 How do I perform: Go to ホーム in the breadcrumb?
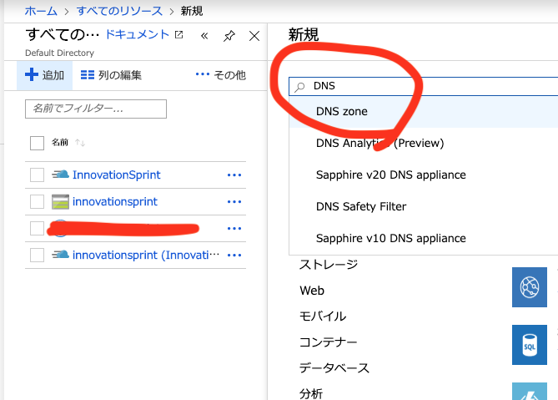pos(41,11)
